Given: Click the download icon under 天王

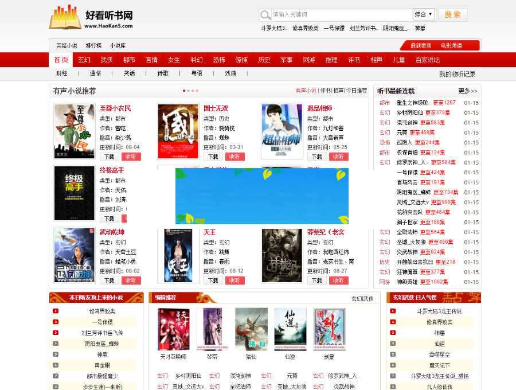Looking at the screenshot, I should point(213,280).
